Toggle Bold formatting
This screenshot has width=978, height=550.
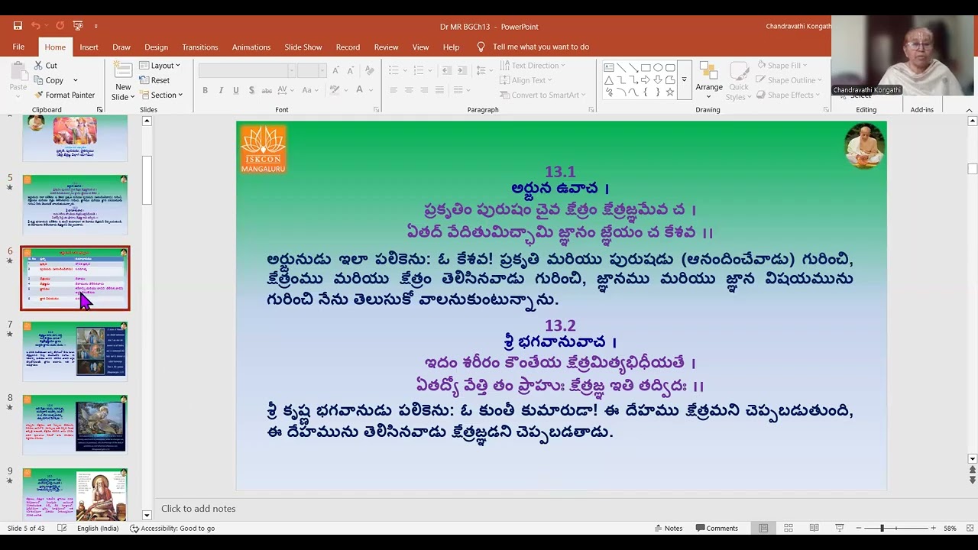[x=205, y=90]
